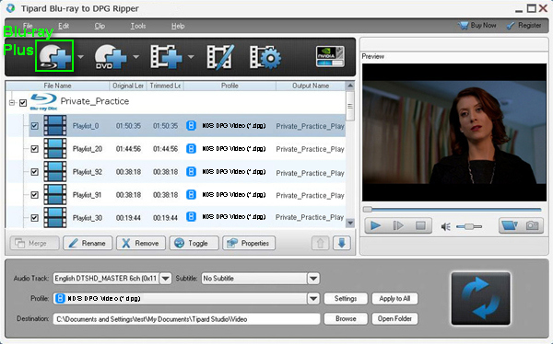
Task: Open the Audio Track dropdown
Action: click(x=165, y=278)
